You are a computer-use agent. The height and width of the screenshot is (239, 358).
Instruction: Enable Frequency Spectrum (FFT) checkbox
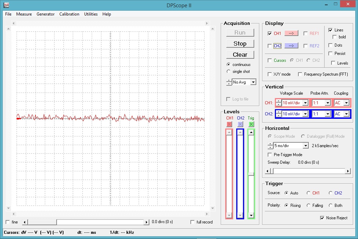(x=300, y=74)
